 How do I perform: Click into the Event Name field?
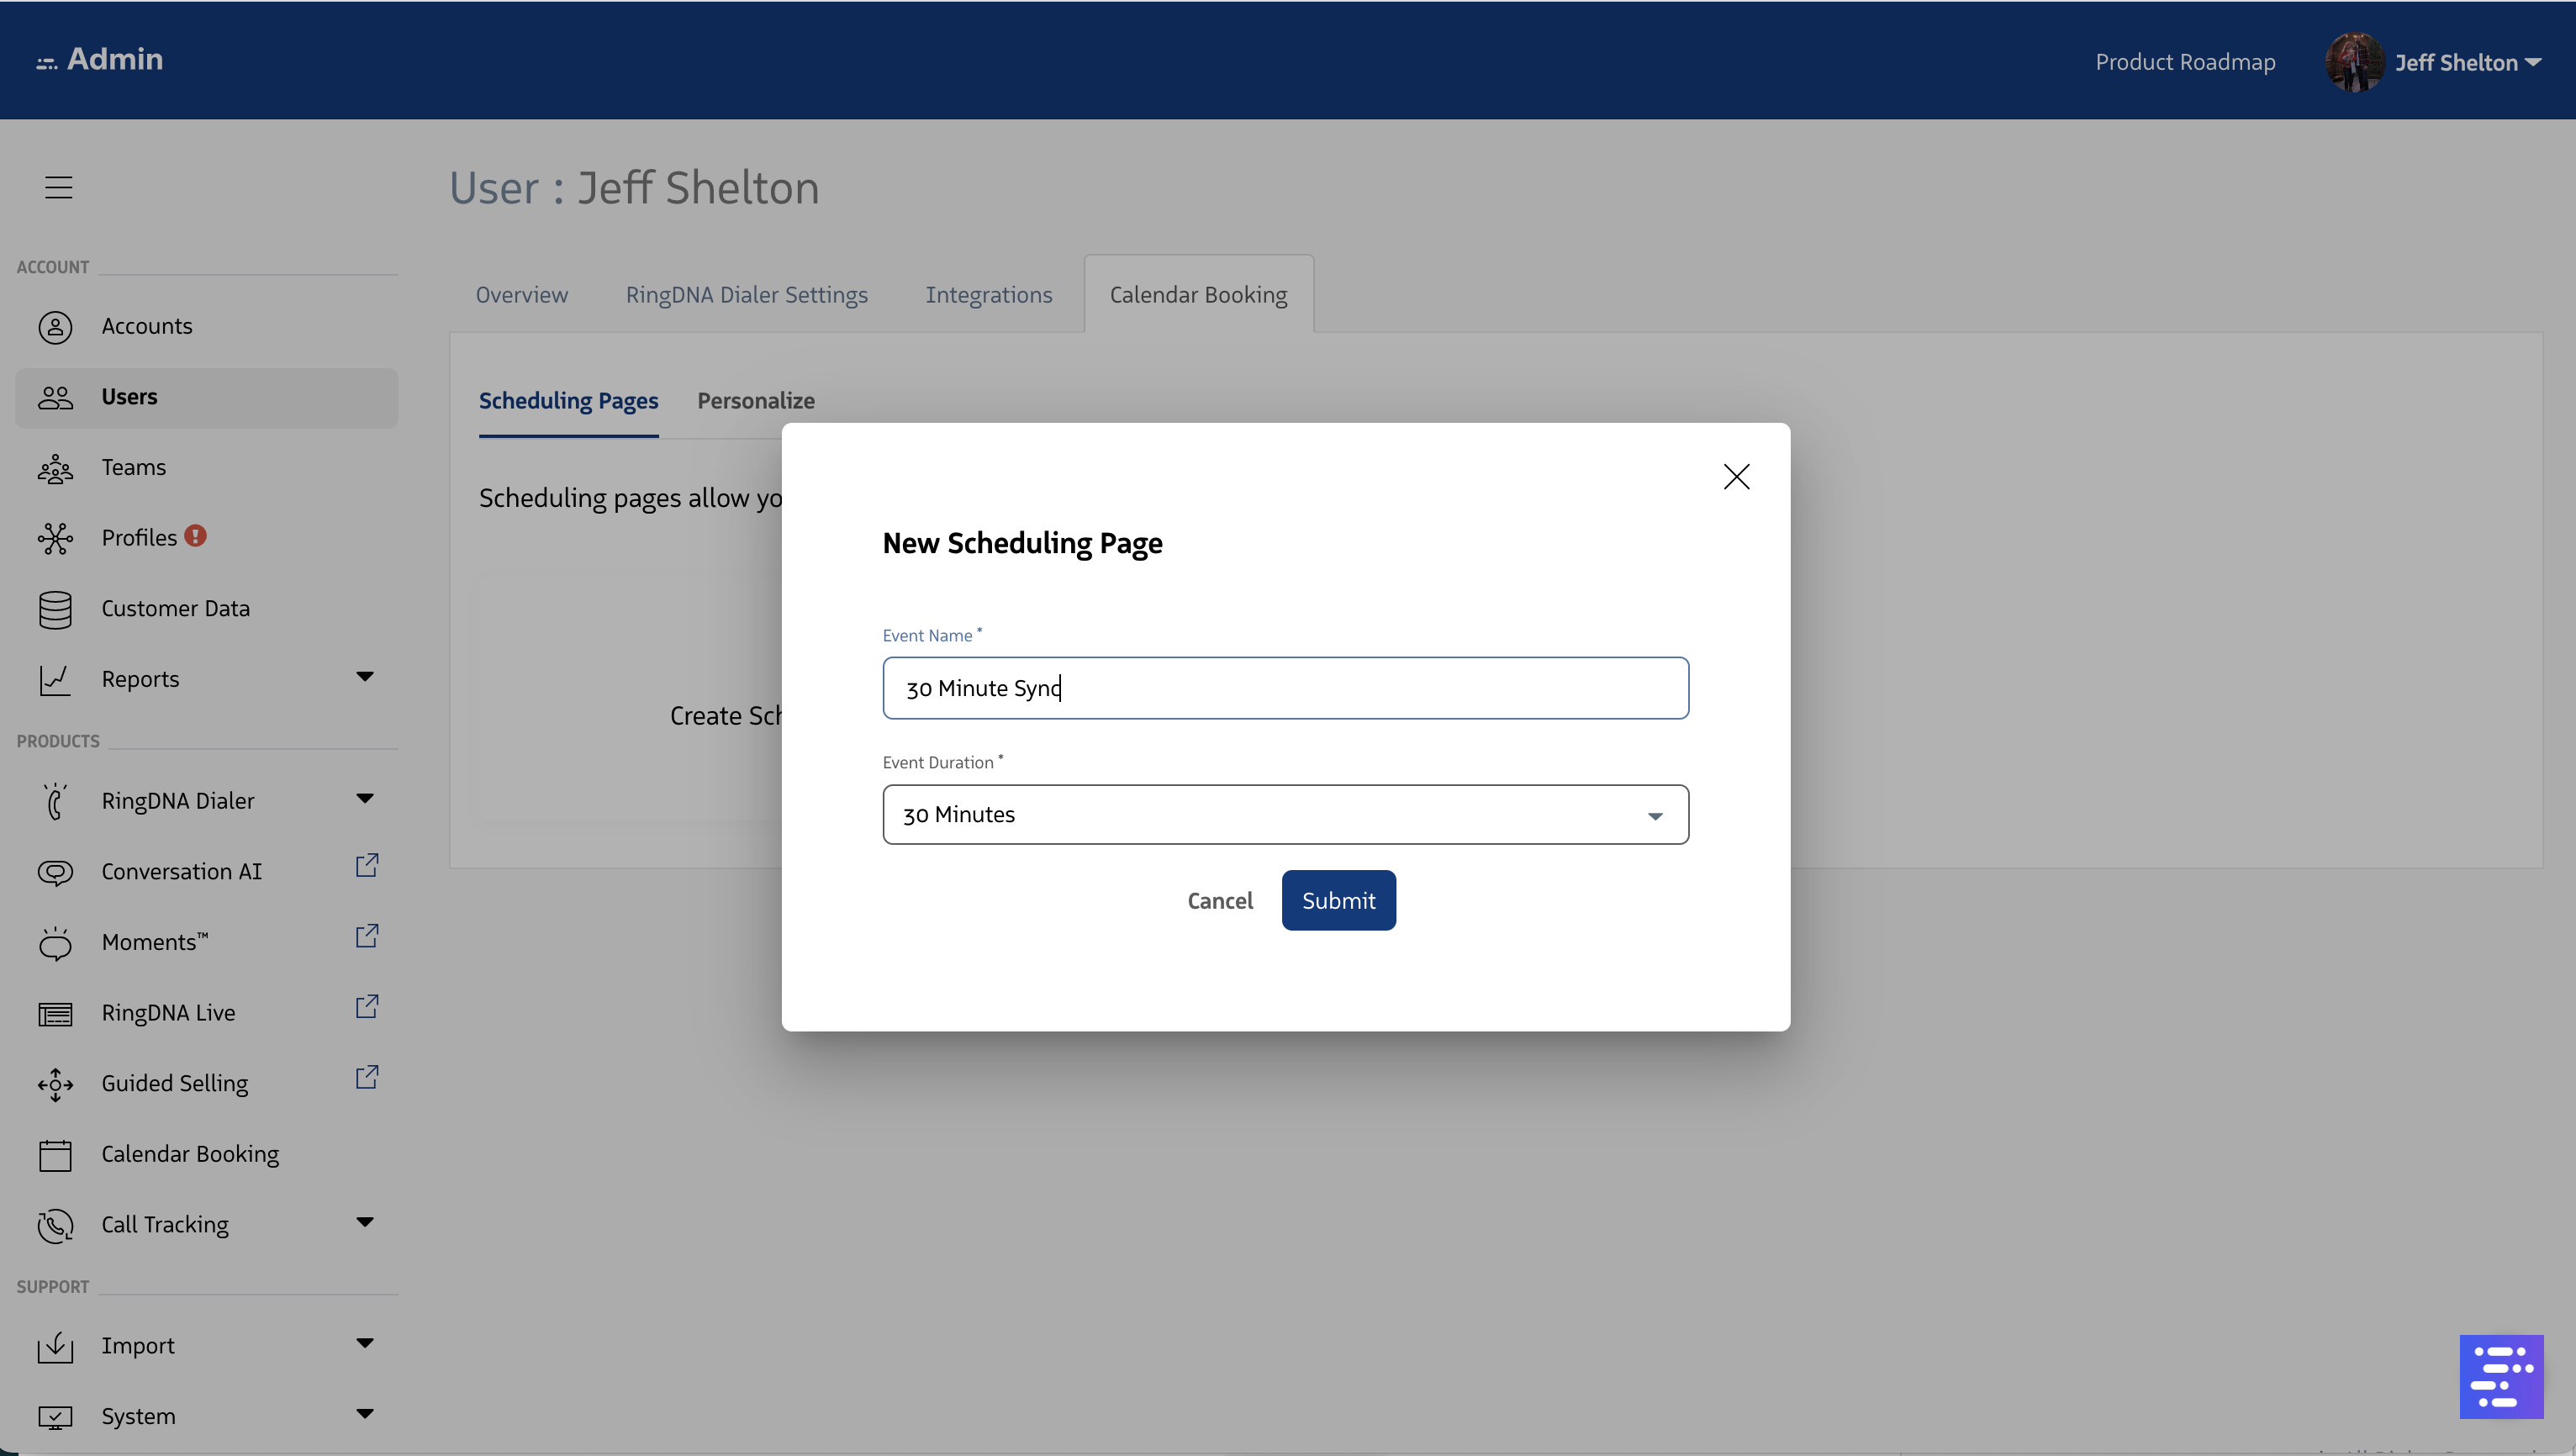coord(1285,688)
